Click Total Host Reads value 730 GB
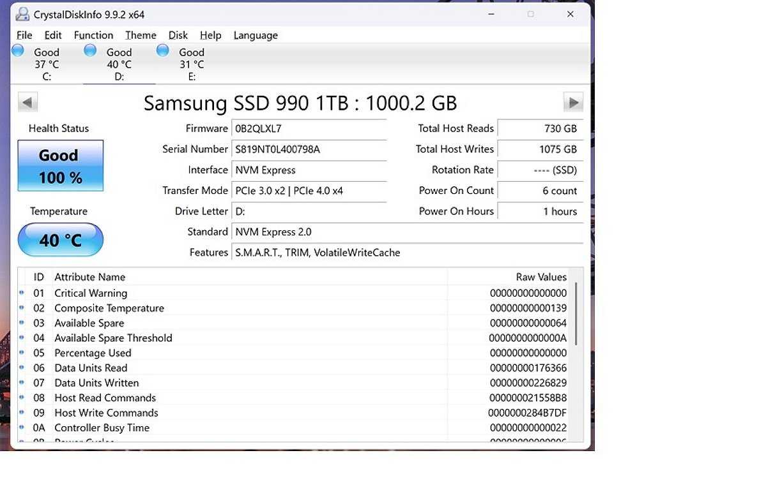Image resolution: width=766 pixels, height=497 pixels. pyautogui.click(x=540, y=129)
